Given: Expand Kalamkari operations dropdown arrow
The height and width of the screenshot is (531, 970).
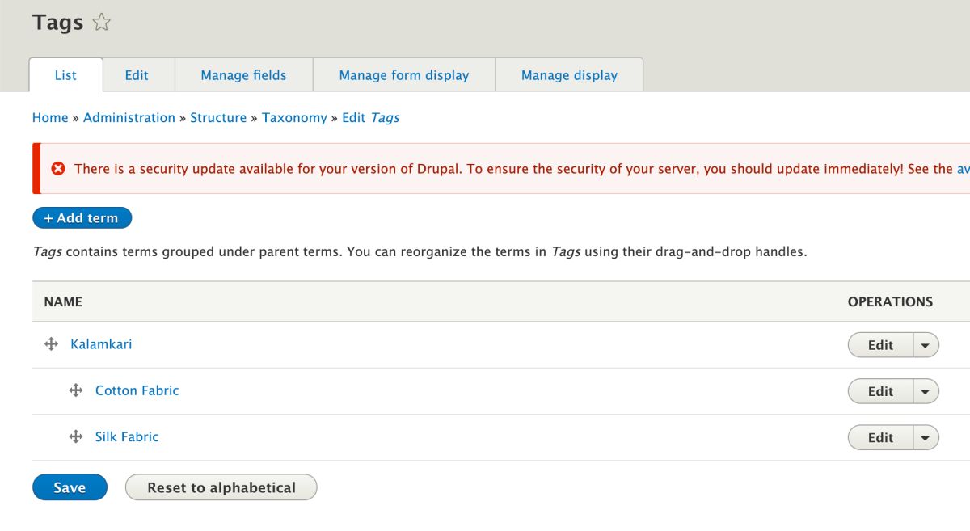Looking at the screenshot, I should coord(926,345).
